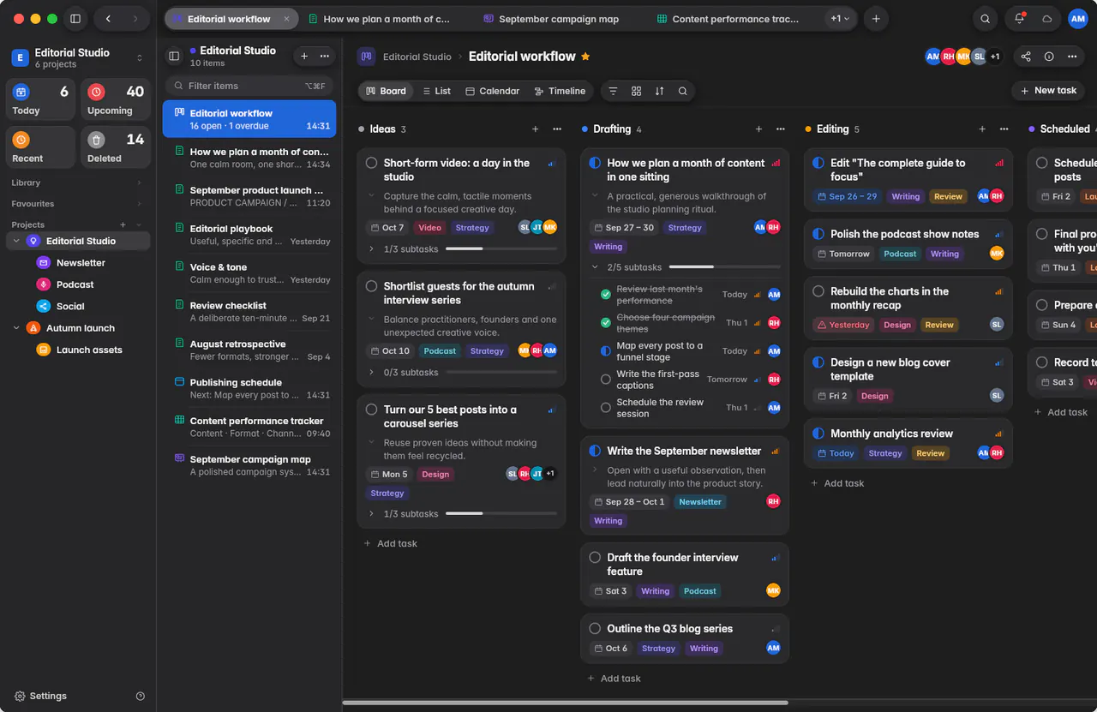Collapse the 2/5 subtasks list
The width and height of the screenshot is (1097, 712).
click(595, 267)
